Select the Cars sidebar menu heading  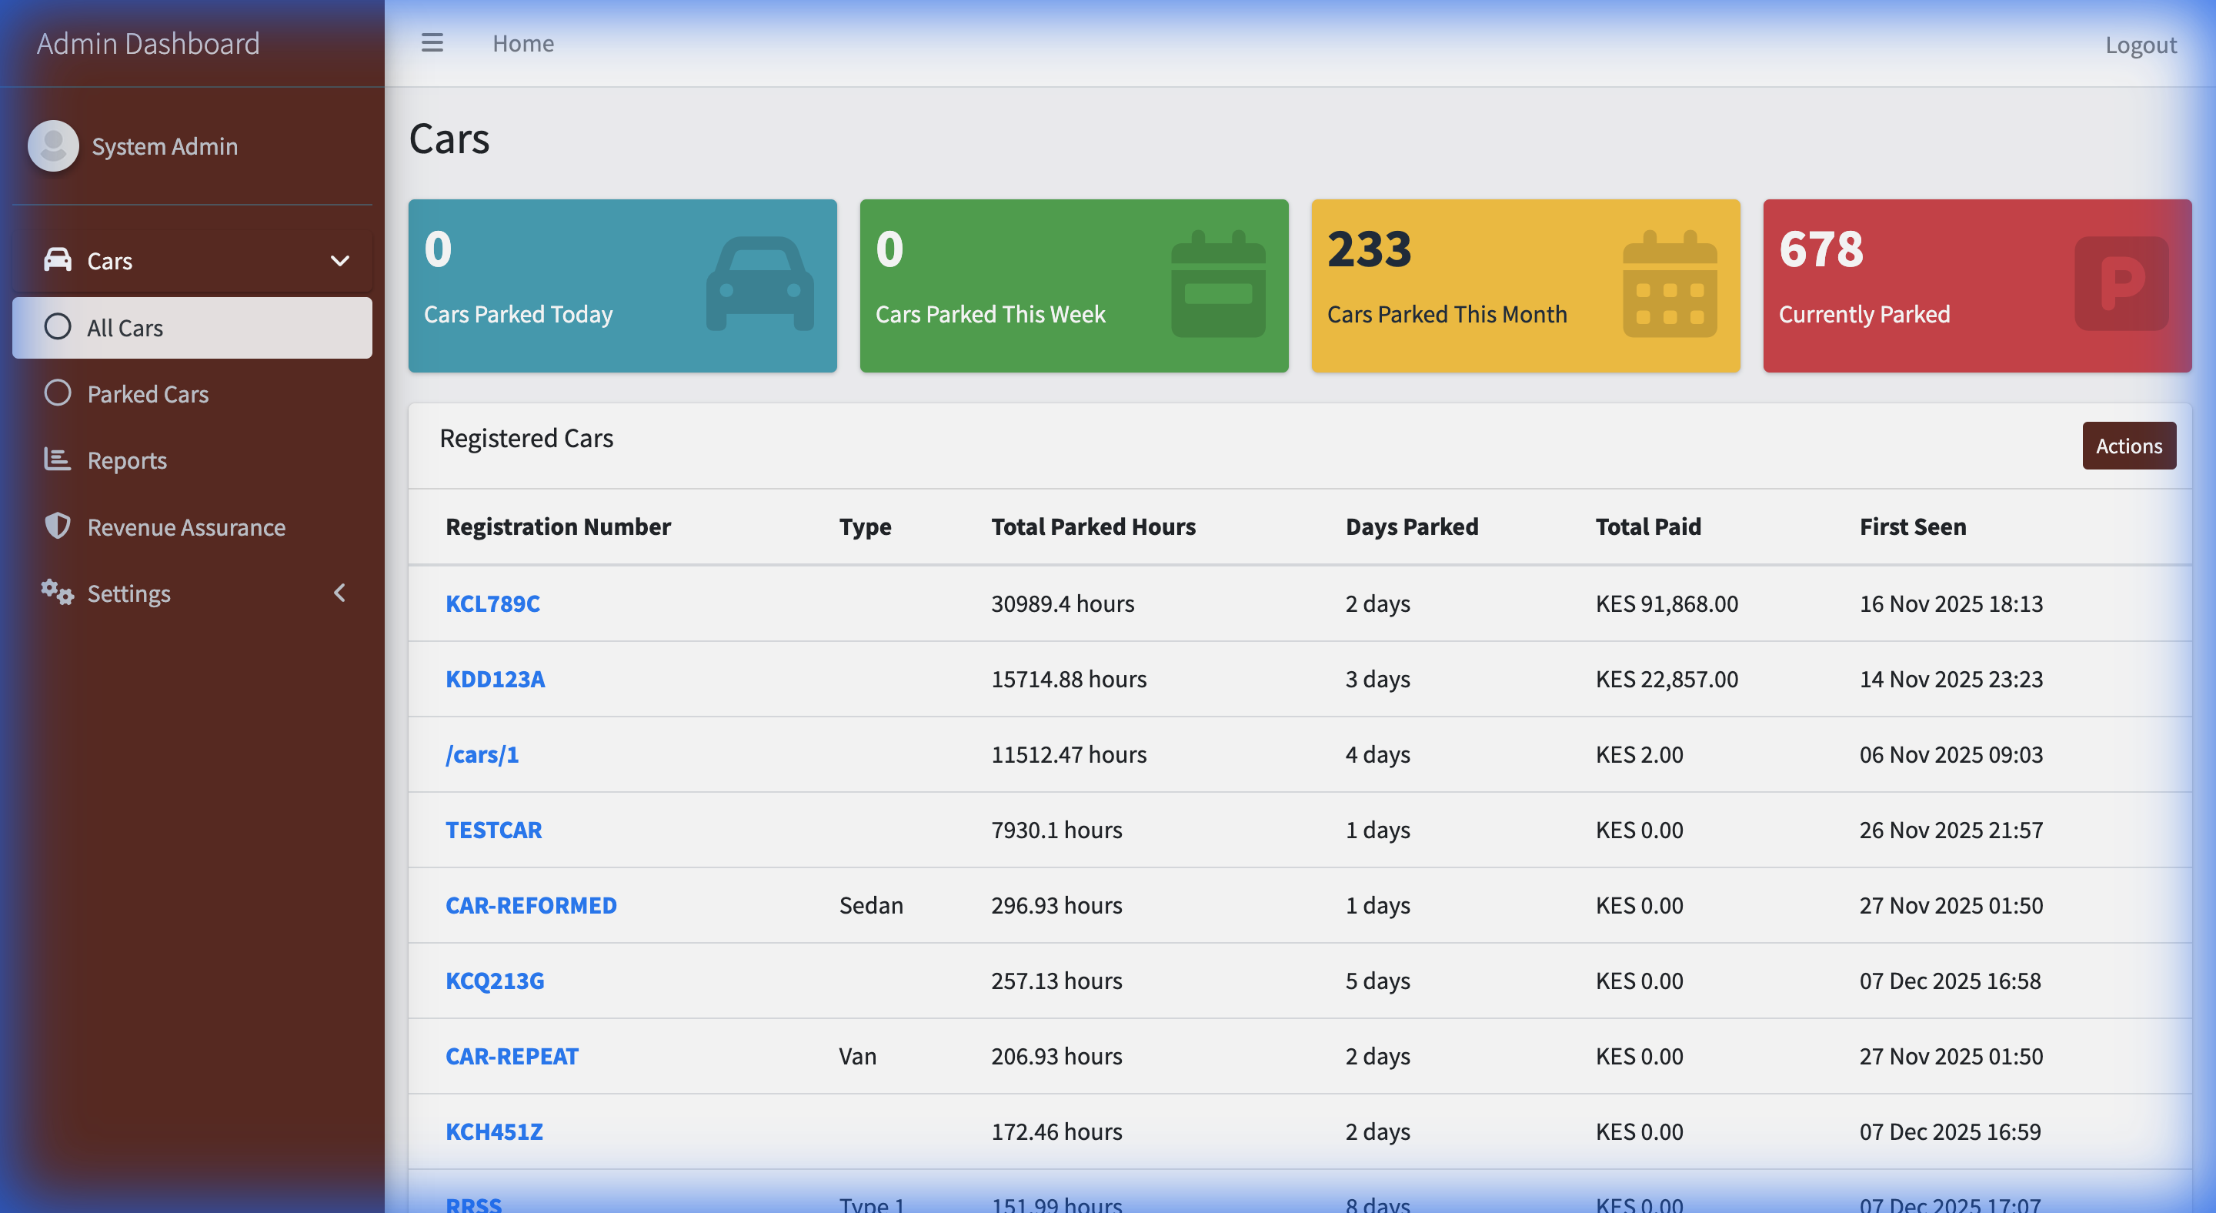[192, 261]
